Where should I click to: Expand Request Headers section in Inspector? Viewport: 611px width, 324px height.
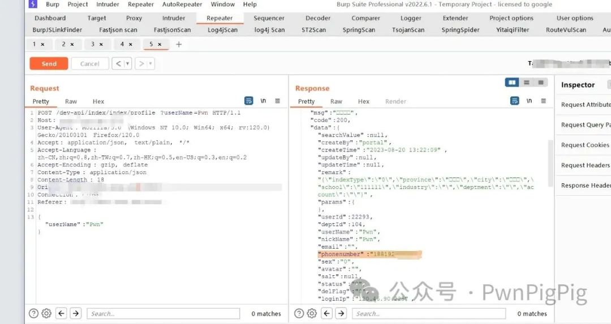click(x=586, y=165)
